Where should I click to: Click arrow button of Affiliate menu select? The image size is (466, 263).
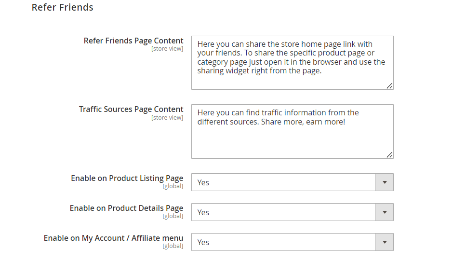(x=384, y=242)
